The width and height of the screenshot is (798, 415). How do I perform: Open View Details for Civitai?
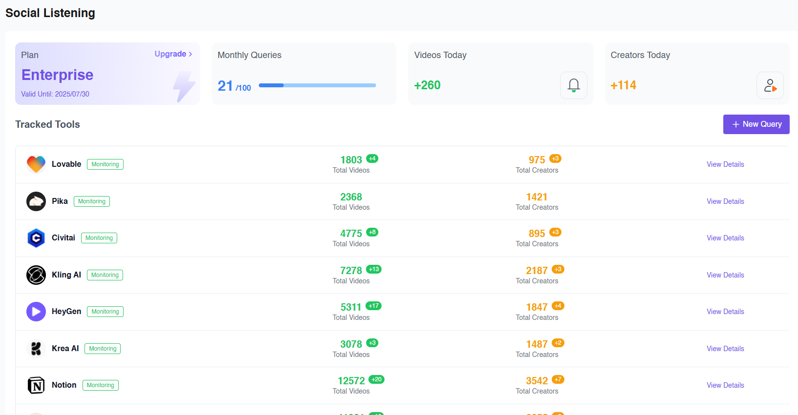click(x=725, y=238)
